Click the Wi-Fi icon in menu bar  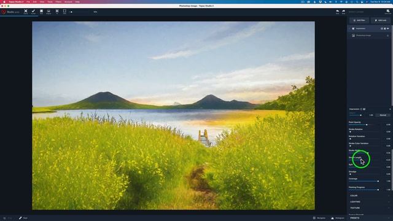pyautogui.click(x=341, y=2)
